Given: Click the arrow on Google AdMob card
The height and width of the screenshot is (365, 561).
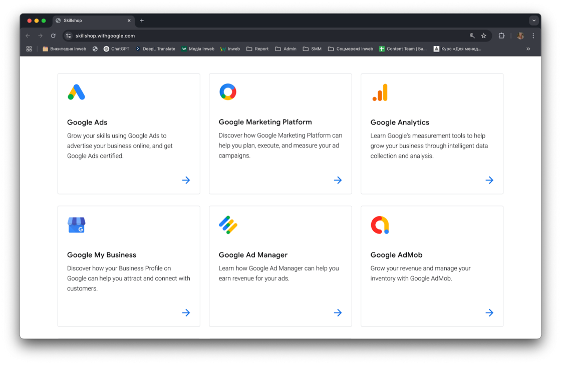Looking at the screenshot, I should coord(489,313).
